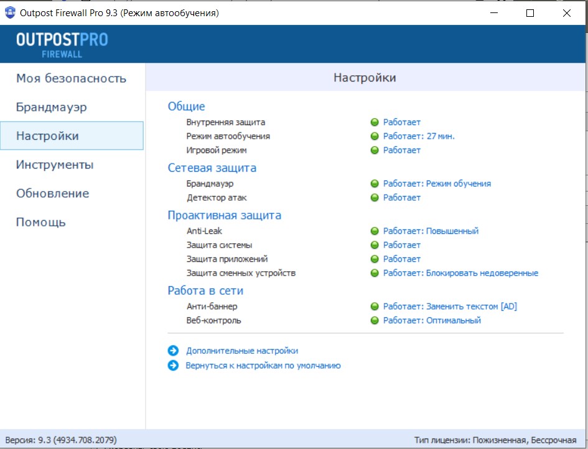Screen dimensions: 588x449
Task: Click the Работает: 27 мин. link
Action: [419, 136]
